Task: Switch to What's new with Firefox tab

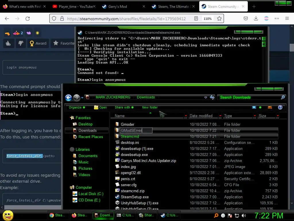Action: pos(24,6)
